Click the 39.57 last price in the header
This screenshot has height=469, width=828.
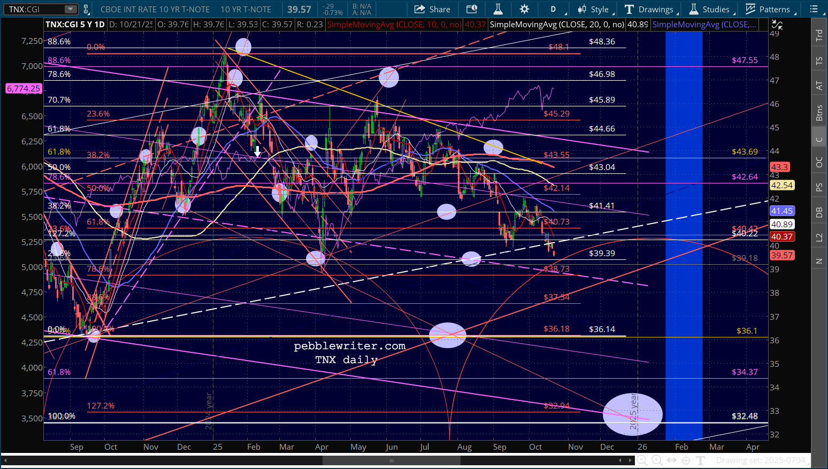point(299,9)
